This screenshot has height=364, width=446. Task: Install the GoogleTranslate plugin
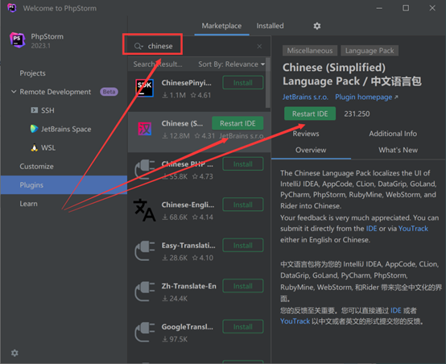(x=243, y=327)
